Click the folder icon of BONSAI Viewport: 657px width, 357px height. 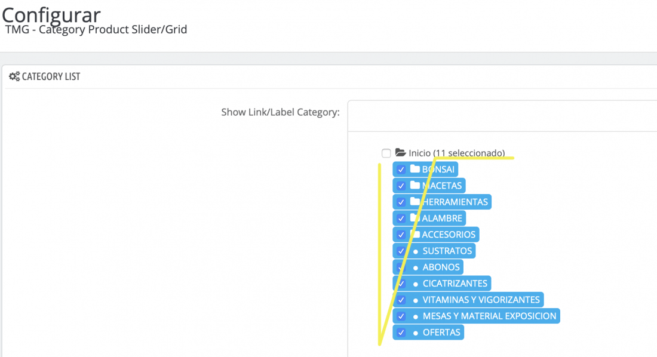pos(415,169)
